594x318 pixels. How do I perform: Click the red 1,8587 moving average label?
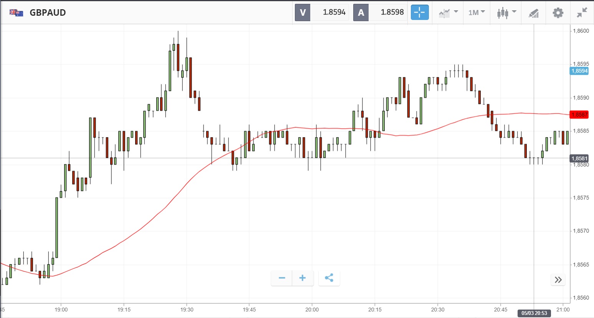click(579, 114)
